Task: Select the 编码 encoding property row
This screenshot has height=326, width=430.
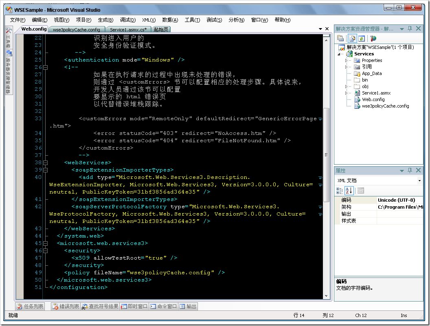Action: pyautogui.click(x=379, y=200)
